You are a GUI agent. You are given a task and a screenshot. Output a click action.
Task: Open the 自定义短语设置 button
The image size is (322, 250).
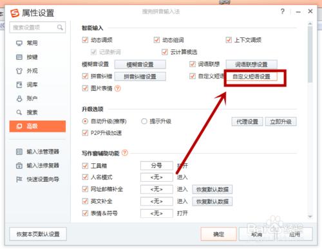[251, 76]
